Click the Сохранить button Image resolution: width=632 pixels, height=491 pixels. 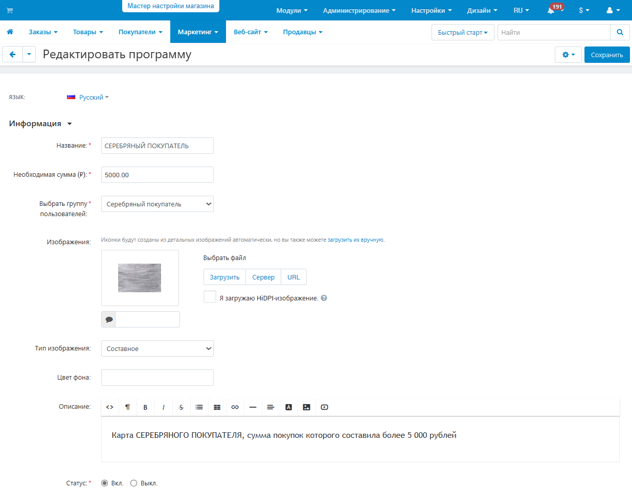pyautogui.click(x=607, y=55)
